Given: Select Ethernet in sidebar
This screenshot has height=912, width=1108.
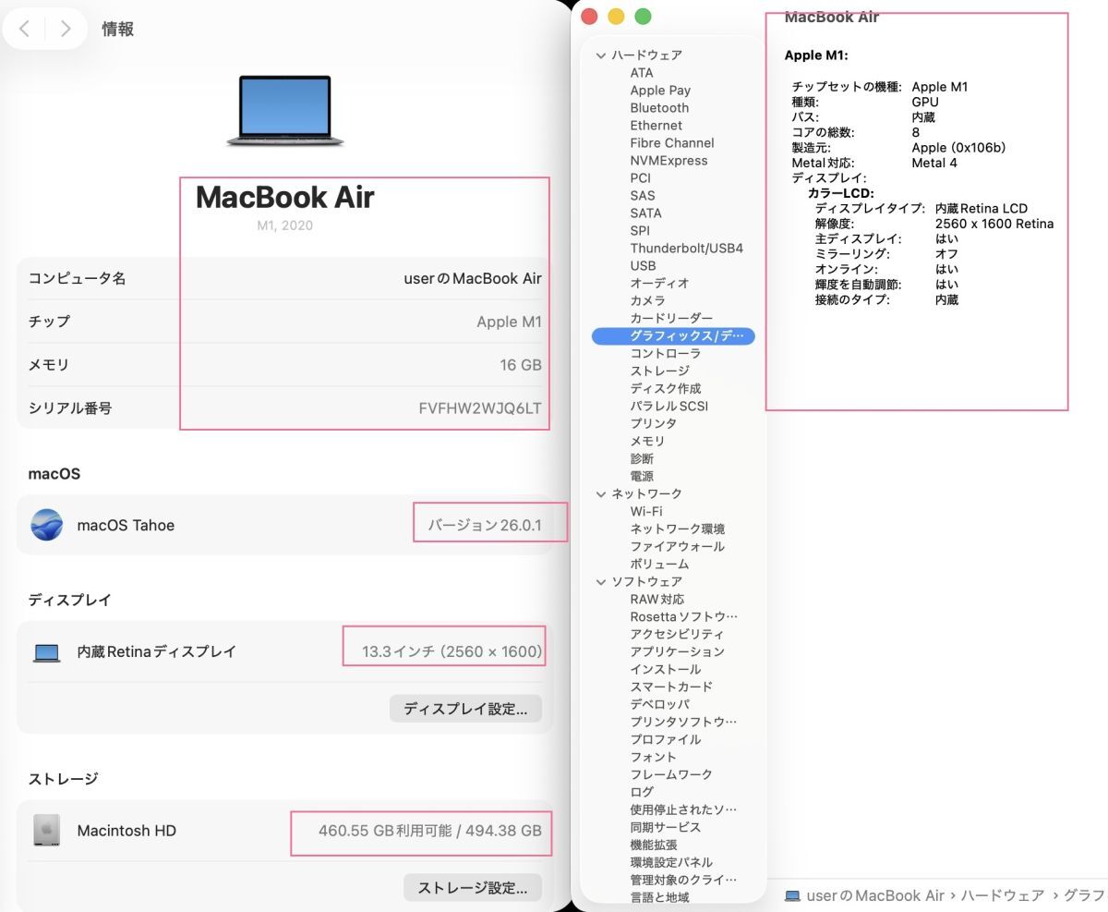Looking at the screenshot, I should pyautogui.click(x=656, y=126).
